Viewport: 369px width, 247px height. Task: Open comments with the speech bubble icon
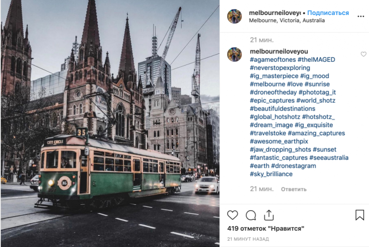(x=251, y=215)
